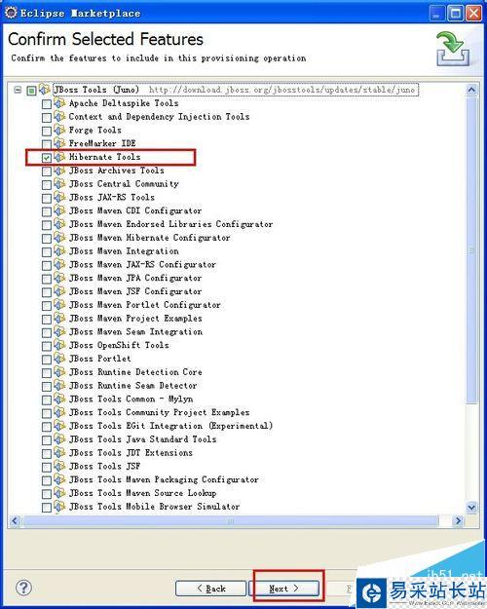Viewport: 487px width, 609px height.
Task: Collapse the JBoss Tools (Juno) tree node
Action: [18, 90]
